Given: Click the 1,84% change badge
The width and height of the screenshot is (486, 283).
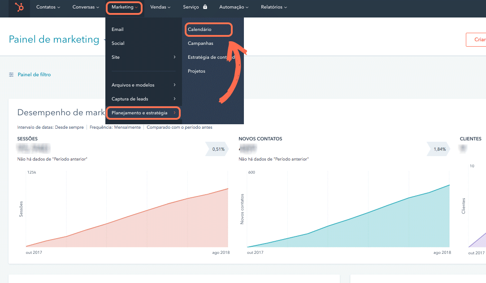Looking at the screenshot, I should tap(438, 149).
